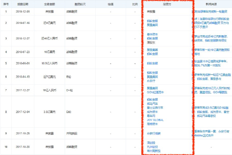Click 蚂蚁金服 link in the D轮 row

[152, 100]
